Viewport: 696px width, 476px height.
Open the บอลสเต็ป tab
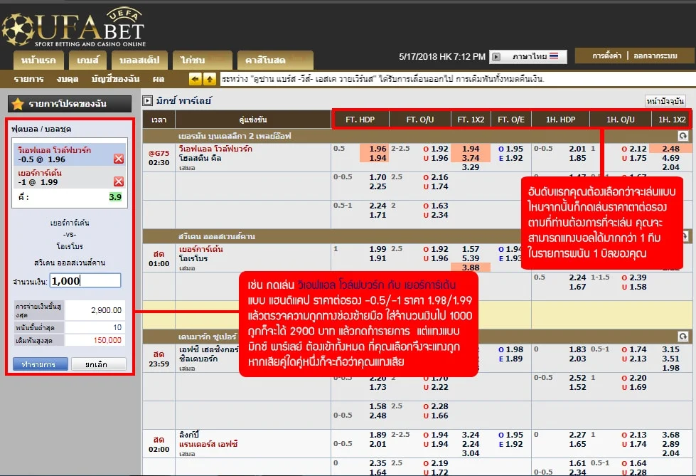point(139,60)
